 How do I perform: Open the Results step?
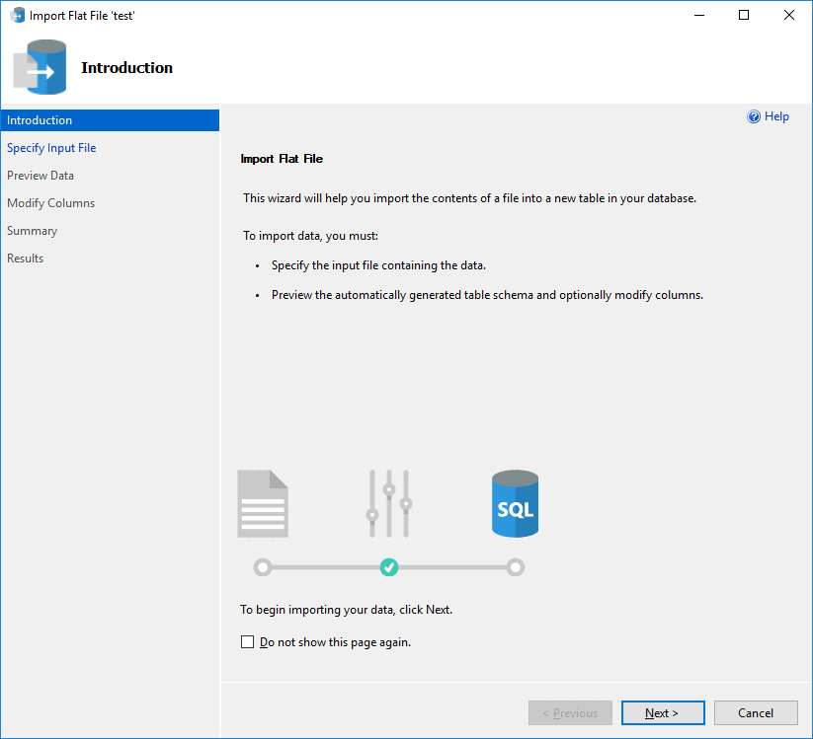click(25, 258)
